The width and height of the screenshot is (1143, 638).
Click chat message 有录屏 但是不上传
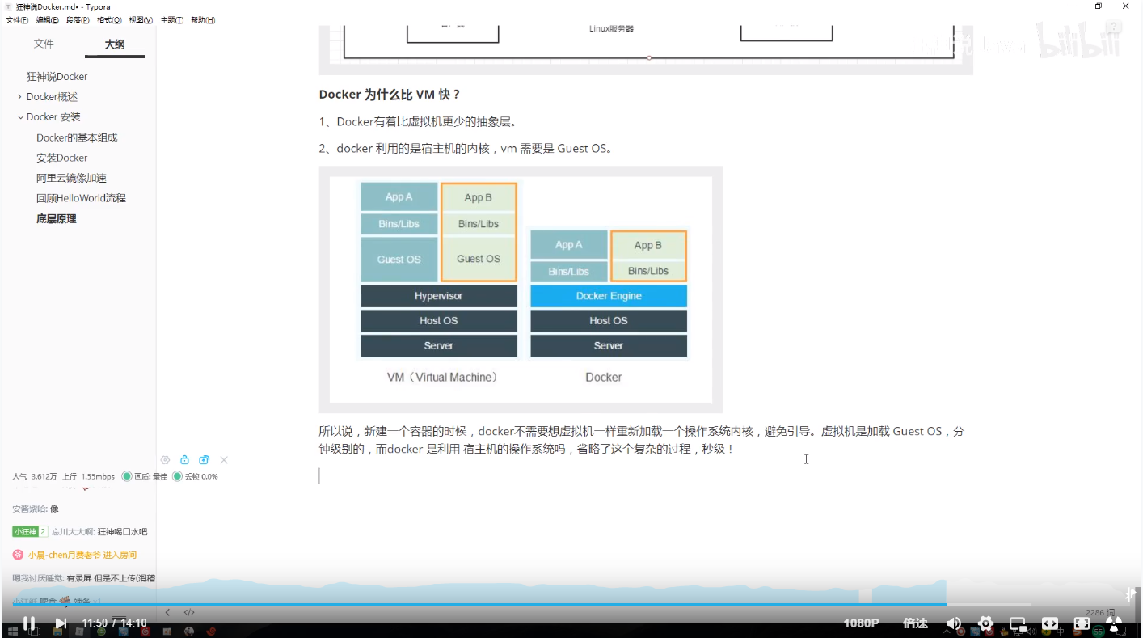(111, 578)
